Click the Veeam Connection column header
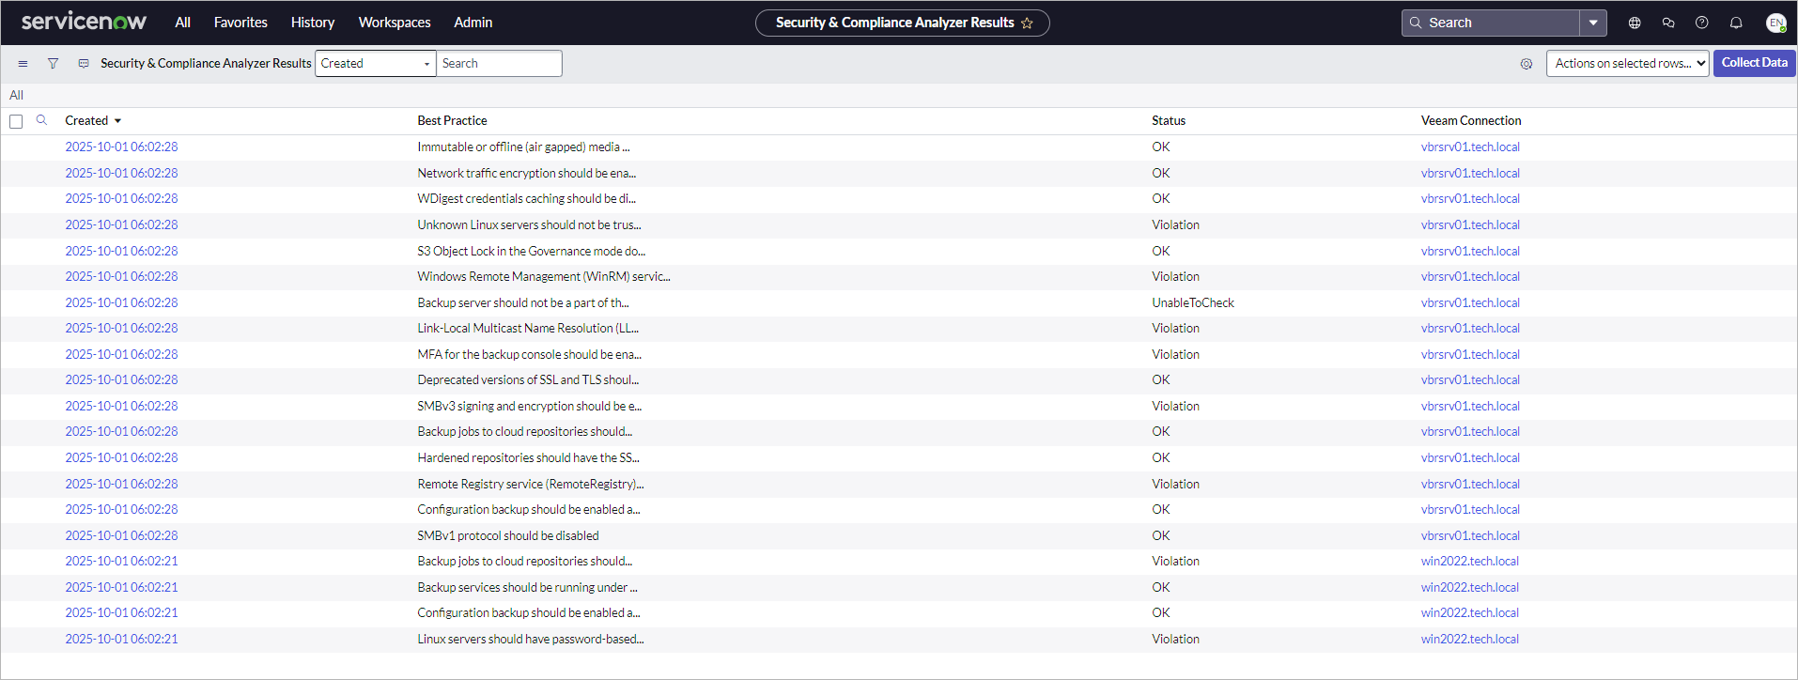The image size is (1798, 680). pos(1471,121)
